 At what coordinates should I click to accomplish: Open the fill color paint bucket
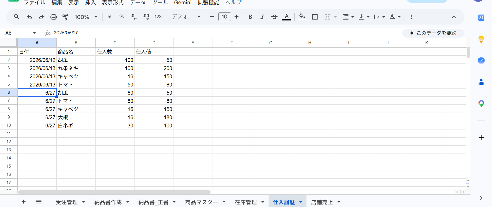pyautogui.click(x=302, y=17)
